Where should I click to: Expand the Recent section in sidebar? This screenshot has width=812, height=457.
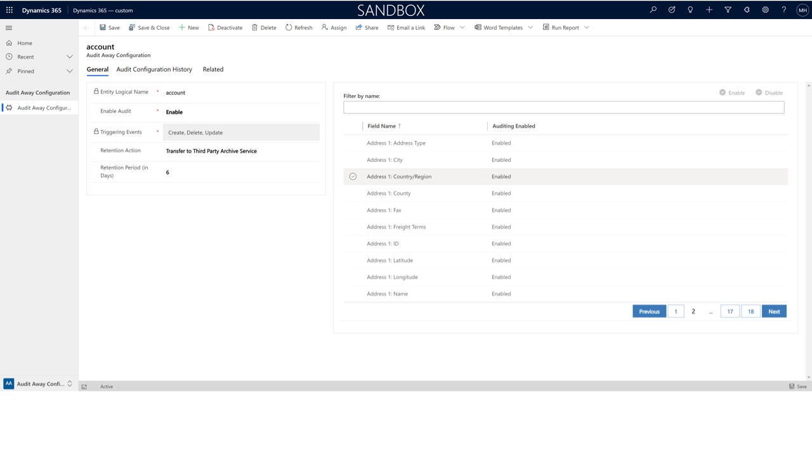(x=70, y=57)
